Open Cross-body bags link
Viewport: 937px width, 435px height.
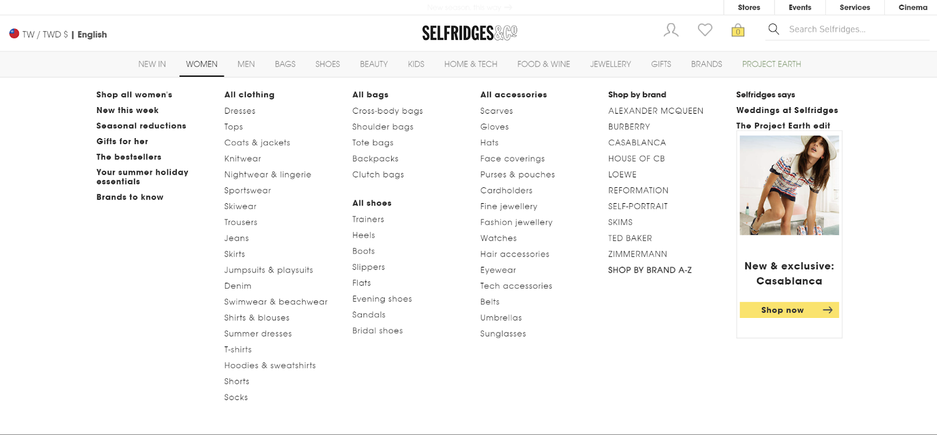[388, 111]
